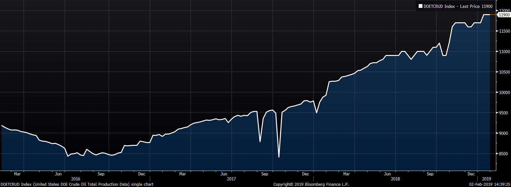Select the 2016 year label on time axis
The height and width of the screenshot is (187, 511).
(x=76, y=179)
